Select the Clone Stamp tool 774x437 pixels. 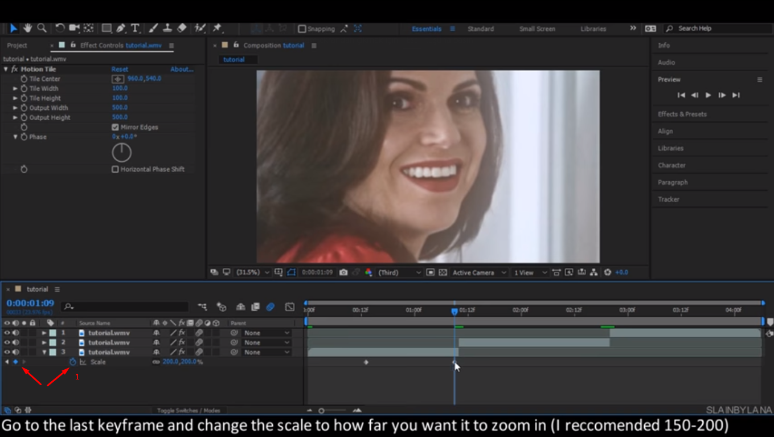click(167, 28)
